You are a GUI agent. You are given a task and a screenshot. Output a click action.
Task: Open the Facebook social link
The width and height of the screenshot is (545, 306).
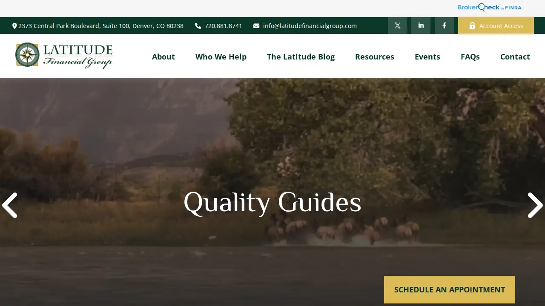444,25
